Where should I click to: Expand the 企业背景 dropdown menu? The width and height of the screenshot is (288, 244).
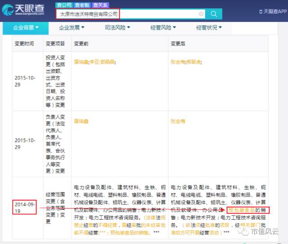click(26, 28)
